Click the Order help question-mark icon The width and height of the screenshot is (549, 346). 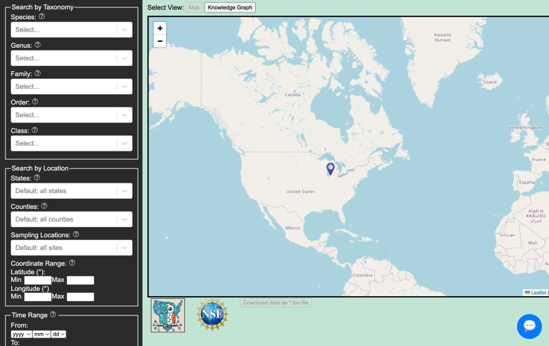35,101
